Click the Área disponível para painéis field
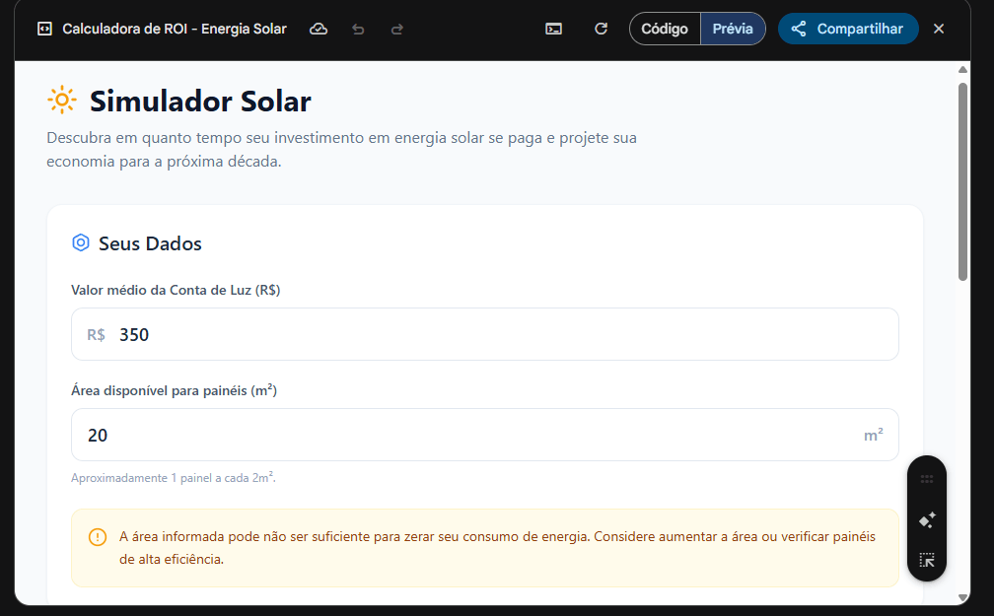This screenshot has width=994, height=616. (485, 435)
